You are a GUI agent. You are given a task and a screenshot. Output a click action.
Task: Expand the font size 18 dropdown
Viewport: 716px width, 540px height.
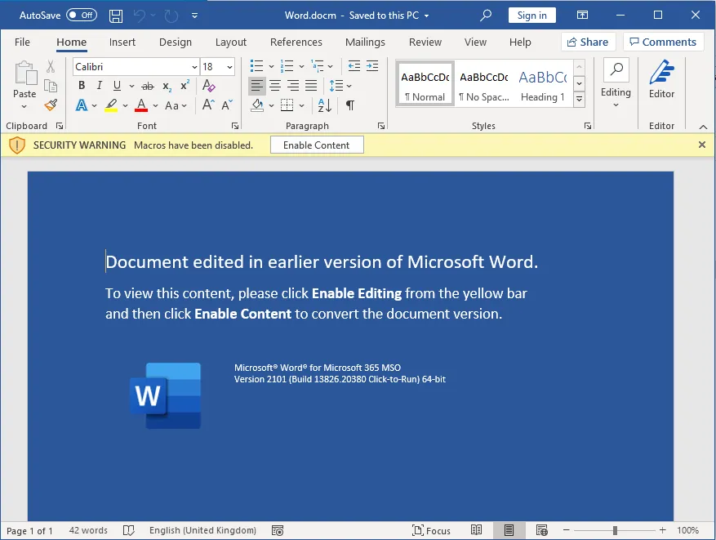tap(229, 67)
